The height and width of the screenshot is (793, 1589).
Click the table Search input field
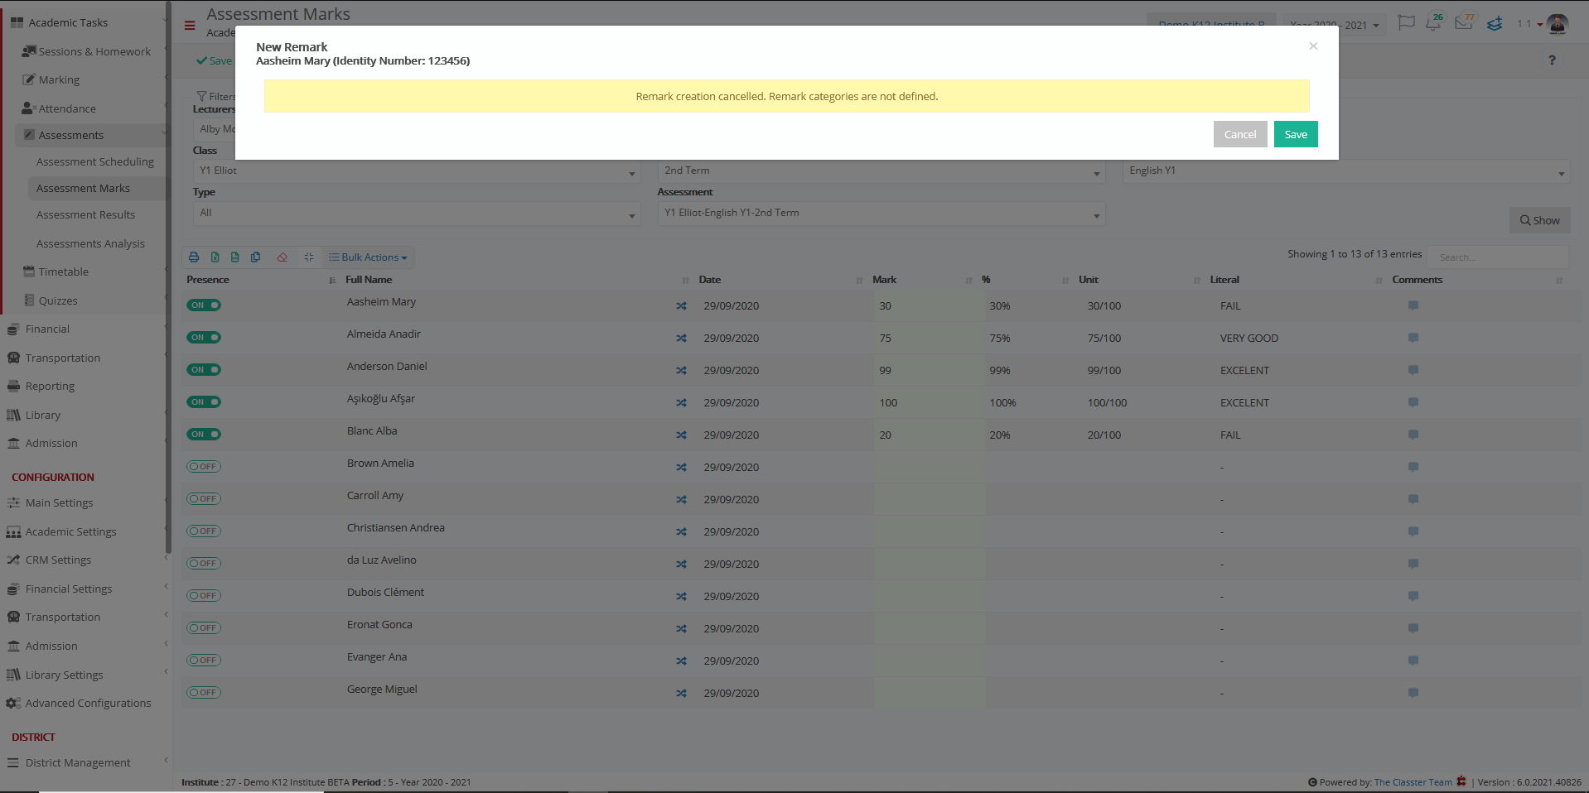pyautogui.click(x=1499, y=257)
